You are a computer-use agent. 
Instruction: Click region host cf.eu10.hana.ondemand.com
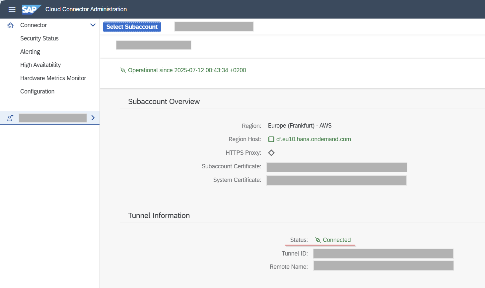click(x=313, y=139)
